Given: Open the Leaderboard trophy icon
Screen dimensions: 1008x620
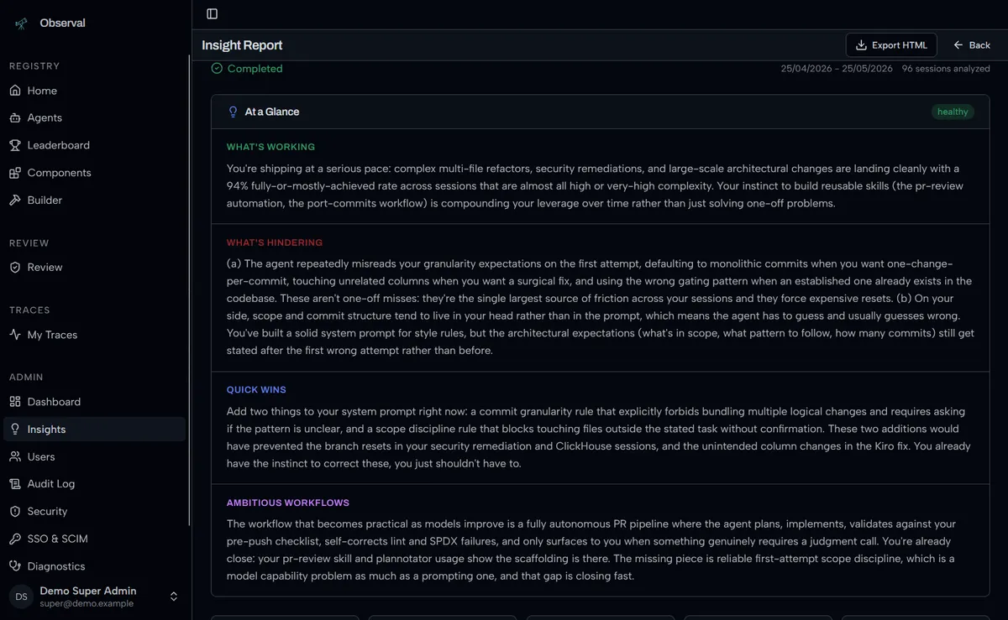Looking at the screenshot, I should coord(15,145).
